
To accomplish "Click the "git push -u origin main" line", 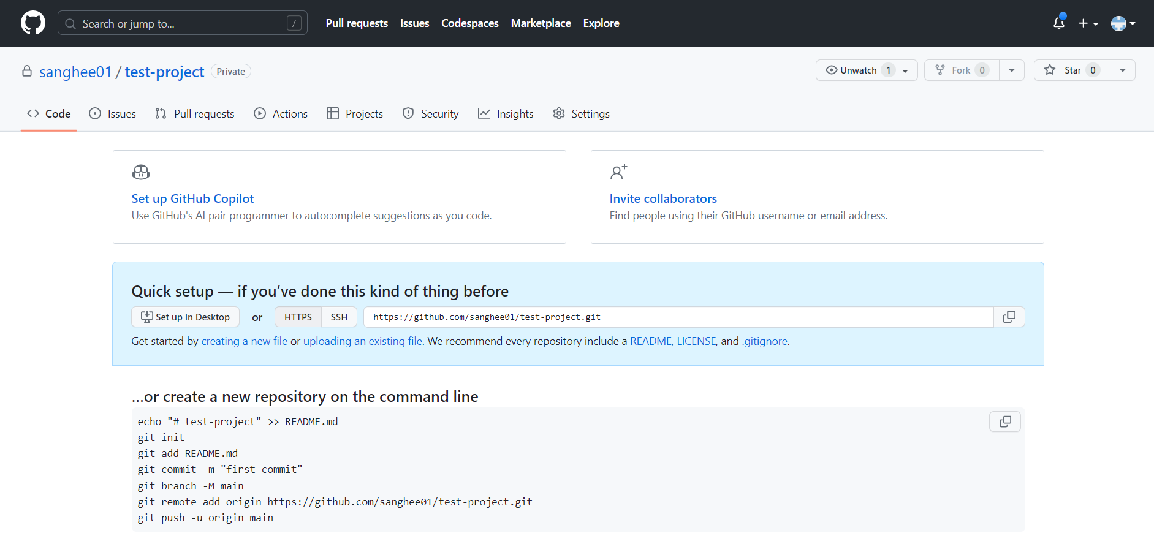I will tap(205, 518).
